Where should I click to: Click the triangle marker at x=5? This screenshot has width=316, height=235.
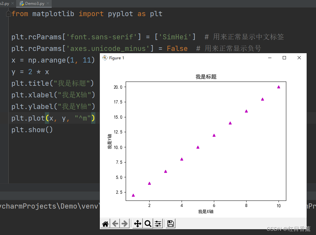[x=198, y=147]
